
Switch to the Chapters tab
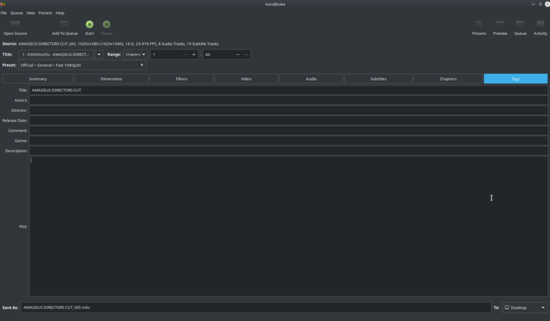[x=448, y=79]
